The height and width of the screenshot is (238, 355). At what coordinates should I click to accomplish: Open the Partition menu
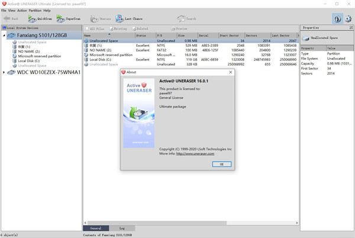pyautogui.click(x=35, y=11)
